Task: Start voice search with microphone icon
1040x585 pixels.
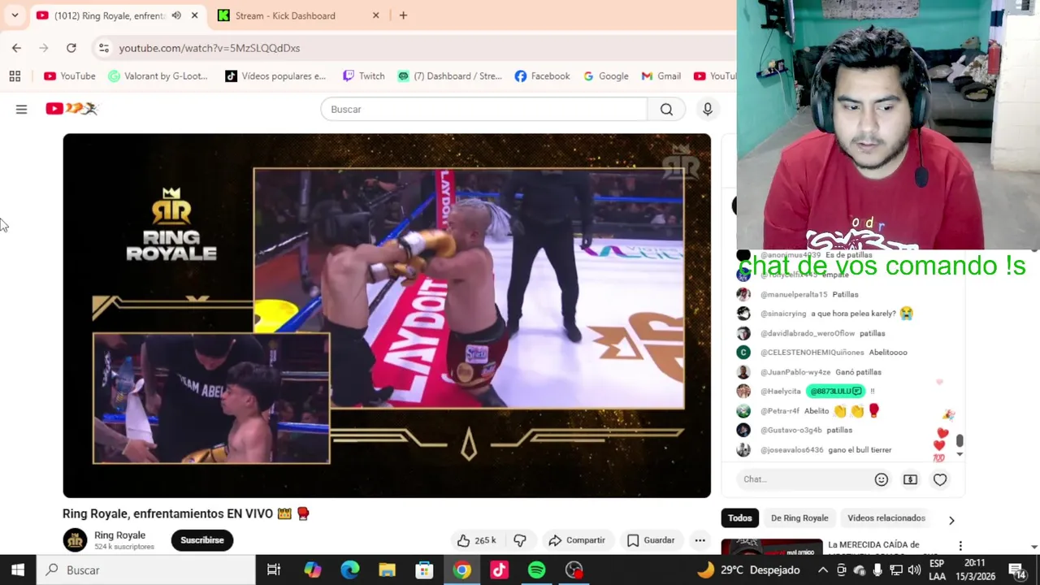Action: point(708,109)
